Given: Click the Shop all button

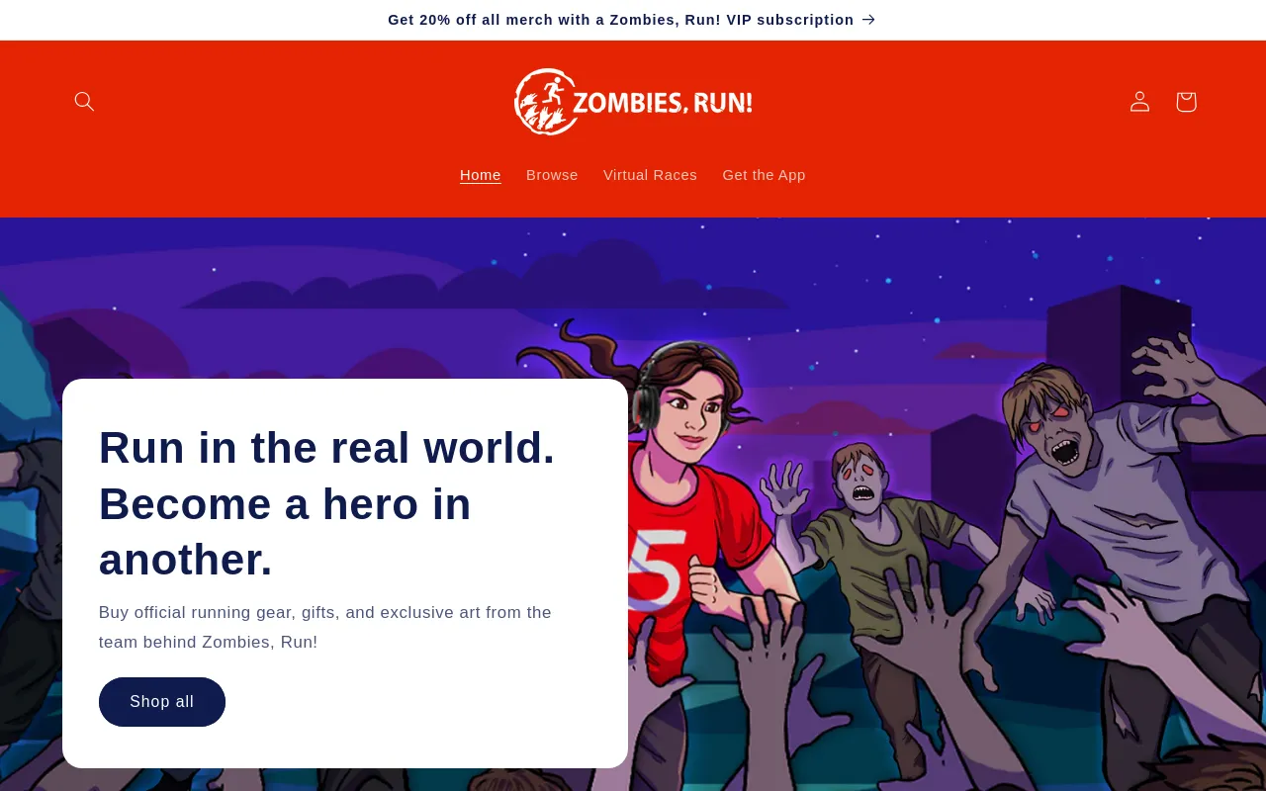Looking at the screenshot, I should click(162, 702).
